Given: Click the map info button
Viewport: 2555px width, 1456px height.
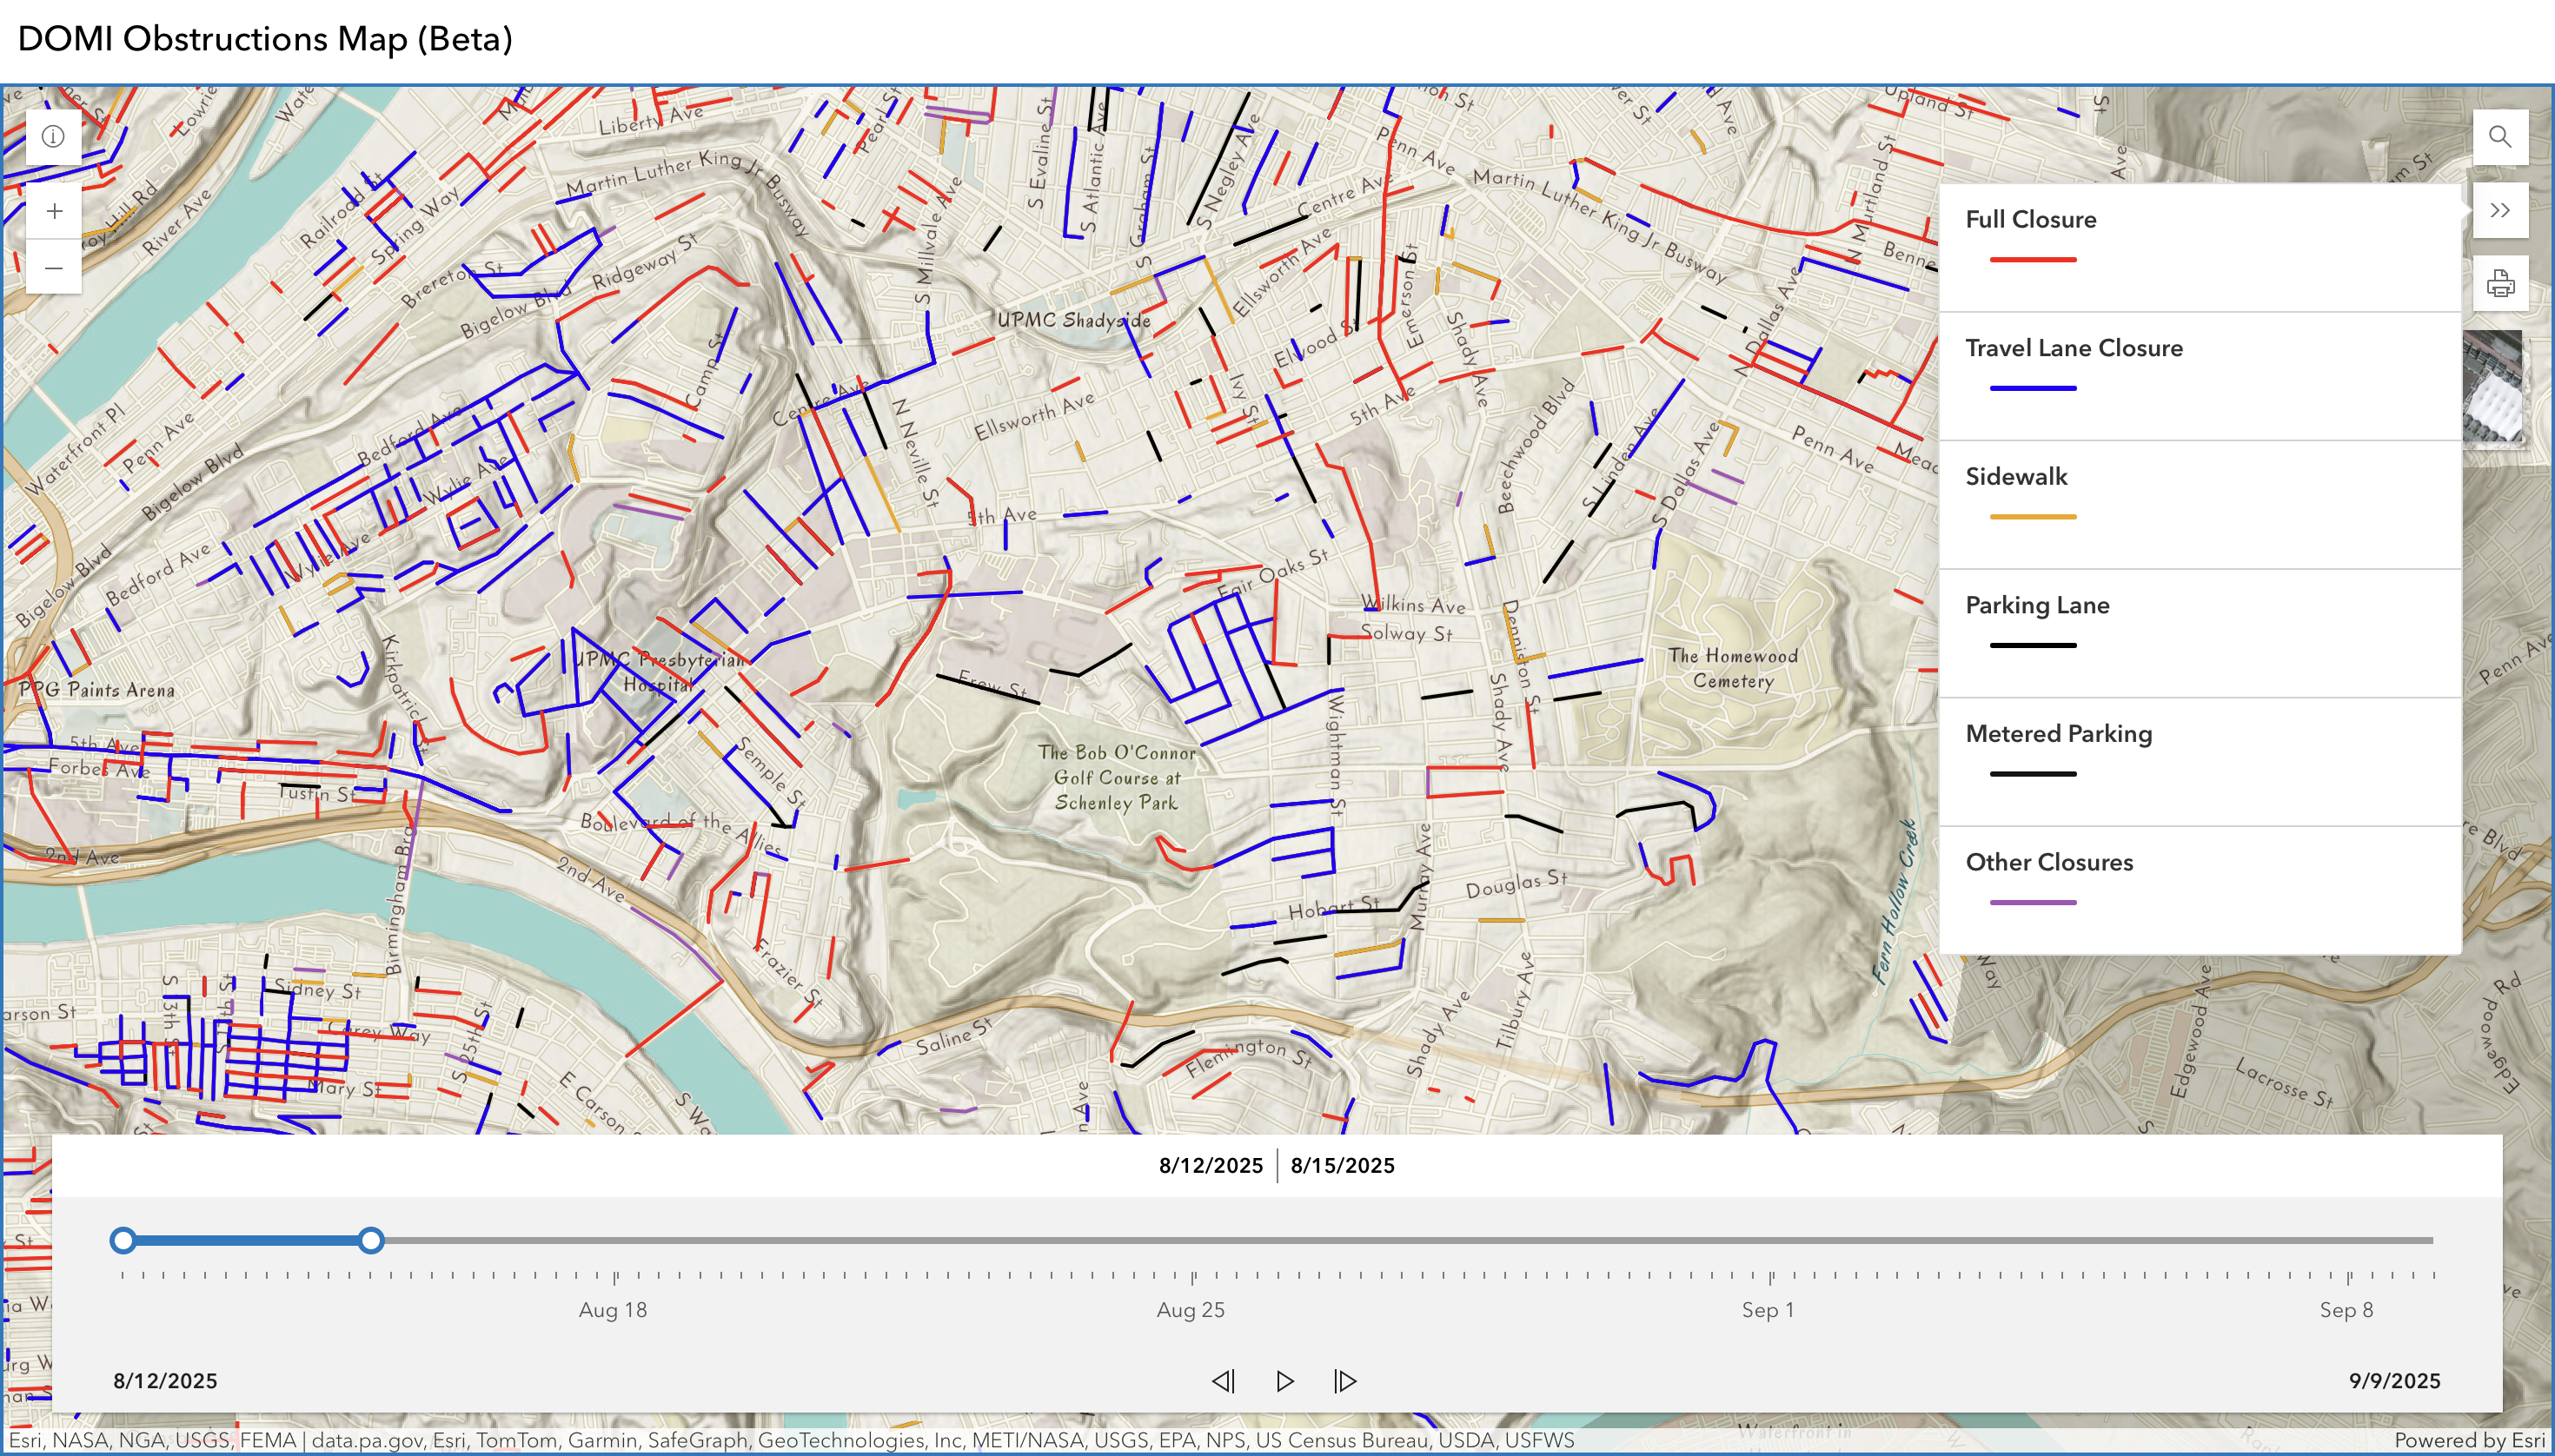Looking at the screenshot, I should click(54, 137).
